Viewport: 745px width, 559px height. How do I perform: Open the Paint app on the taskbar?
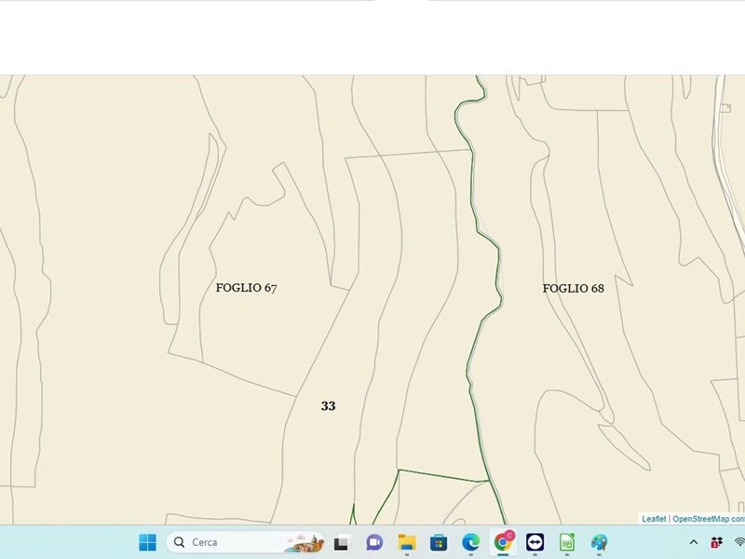tap(599, 542)
